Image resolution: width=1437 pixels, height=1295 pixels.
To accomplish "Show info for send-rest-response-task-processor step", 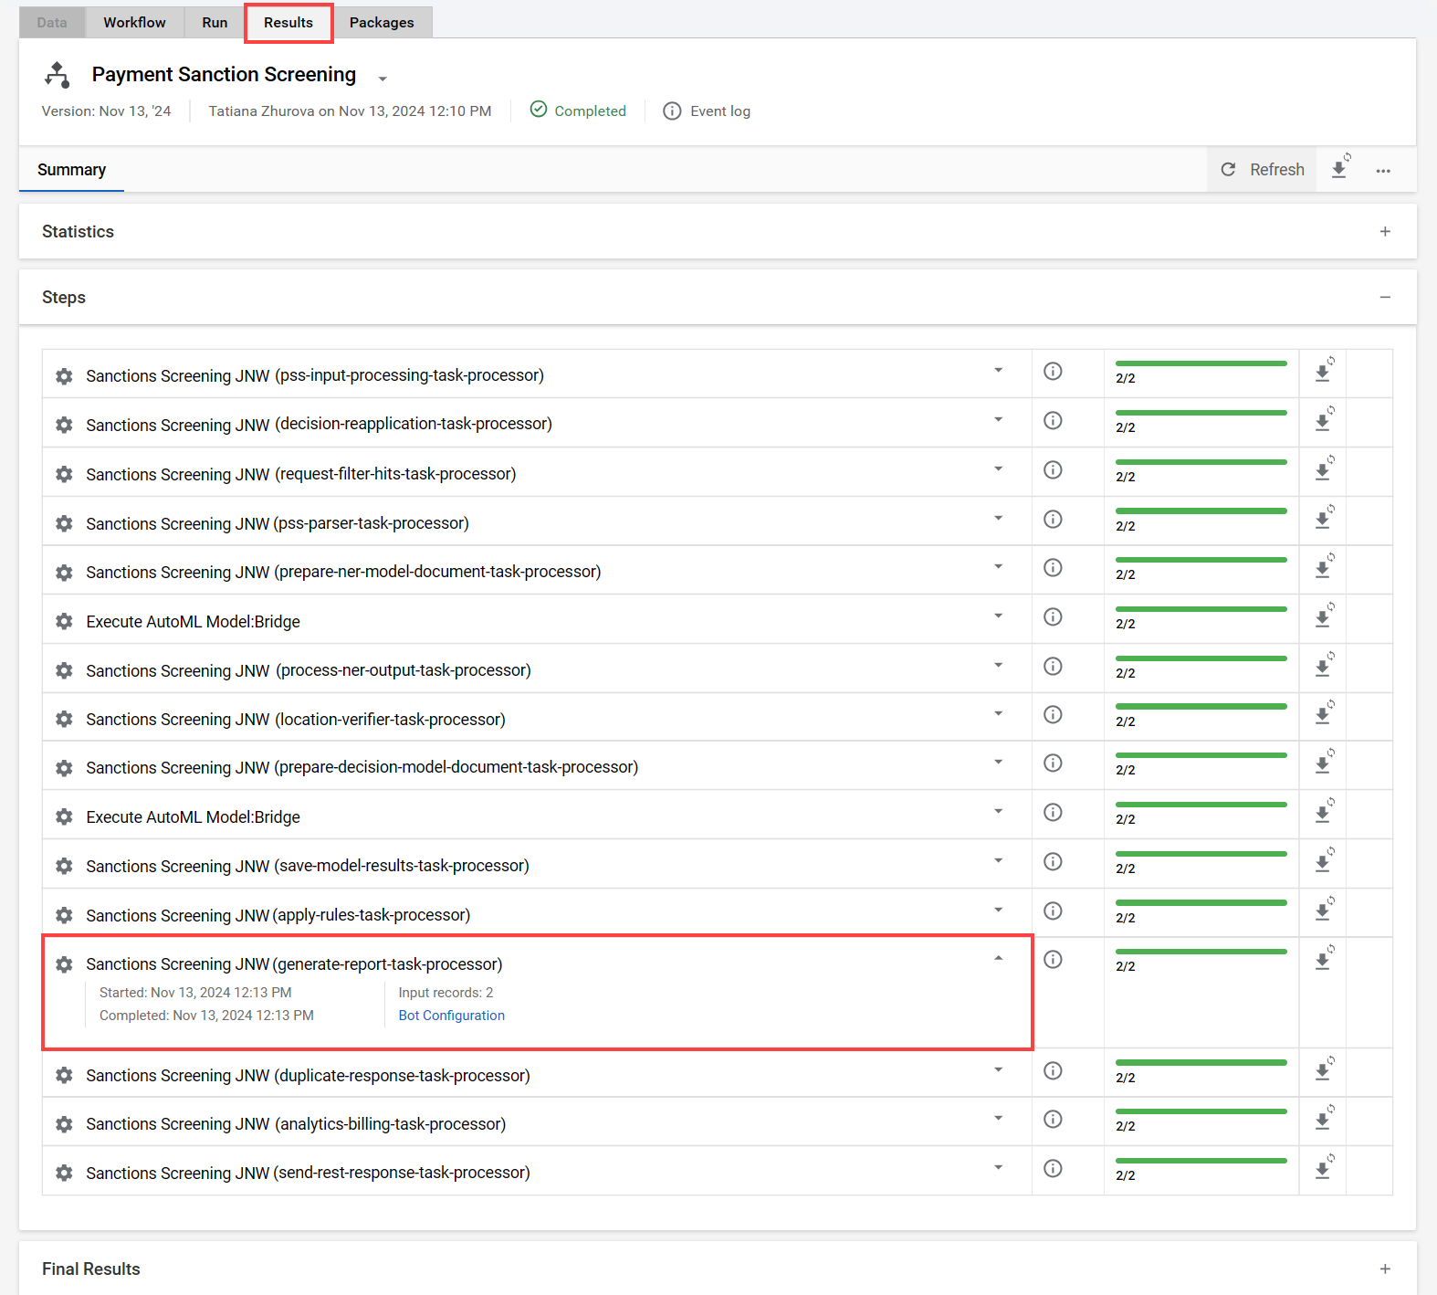I will [x=1053, y=1168].
